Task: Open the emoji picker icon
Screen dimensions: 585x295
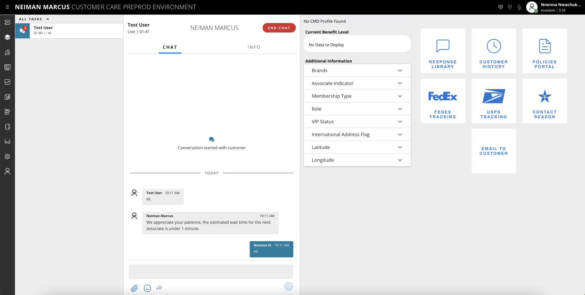Action: (x=147, y=288)
